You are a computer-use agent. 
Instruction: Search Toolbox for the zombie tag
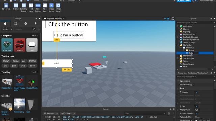(32, 61)
